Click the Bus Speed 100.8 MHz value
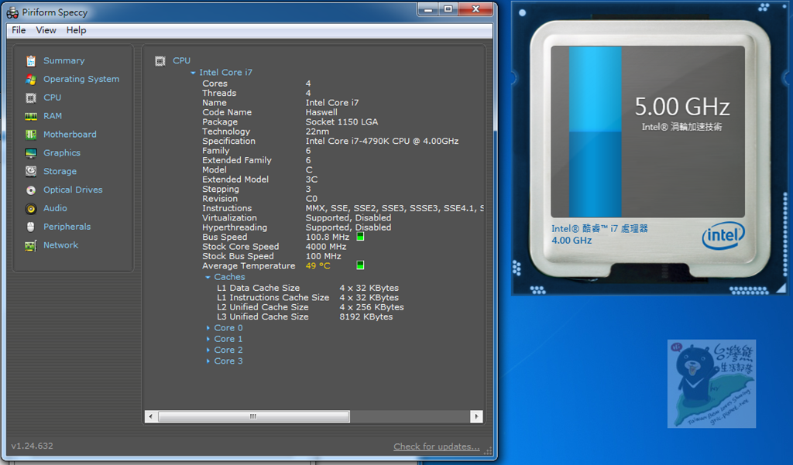Screen dimensions: 793x465 [328, 237]
